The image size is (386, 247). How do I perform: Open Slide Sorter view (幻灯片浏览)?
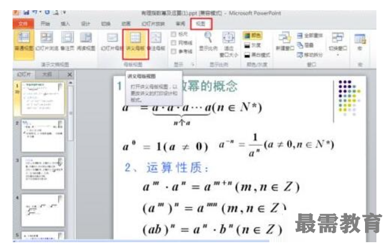coord(47,41)
